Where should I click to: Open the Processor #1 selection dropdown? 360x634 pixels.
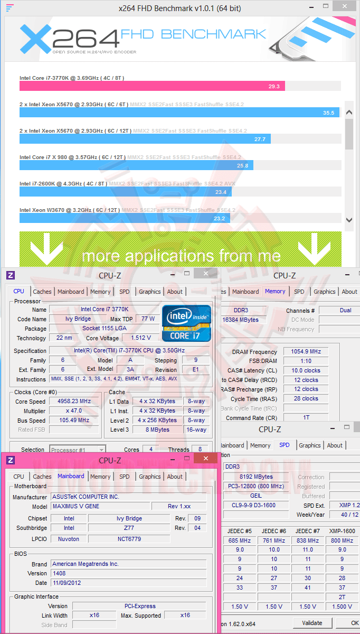click(x=78, y=450)
